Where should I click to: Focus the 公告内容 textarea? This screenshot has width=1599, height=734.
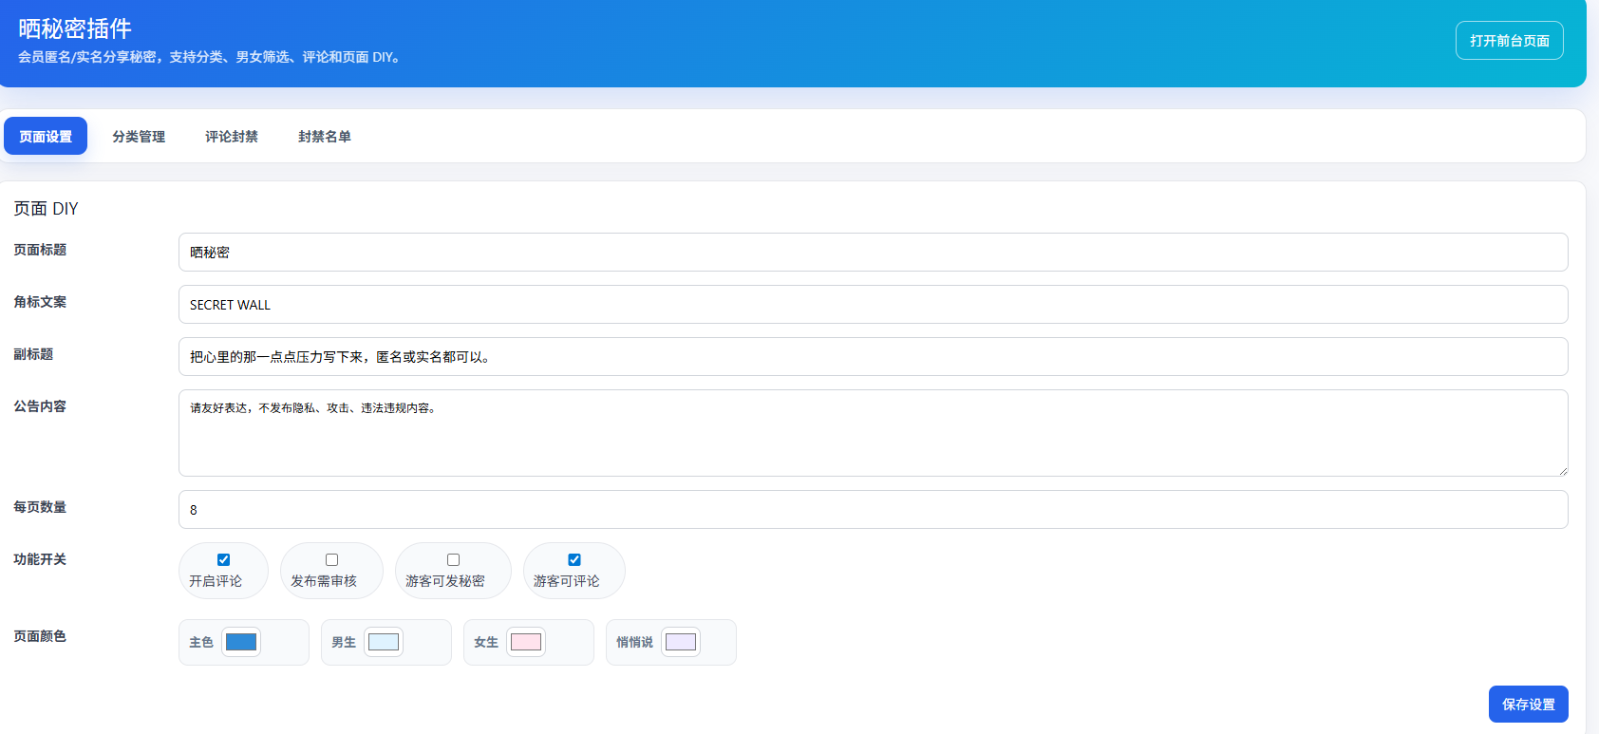point(874,433)
